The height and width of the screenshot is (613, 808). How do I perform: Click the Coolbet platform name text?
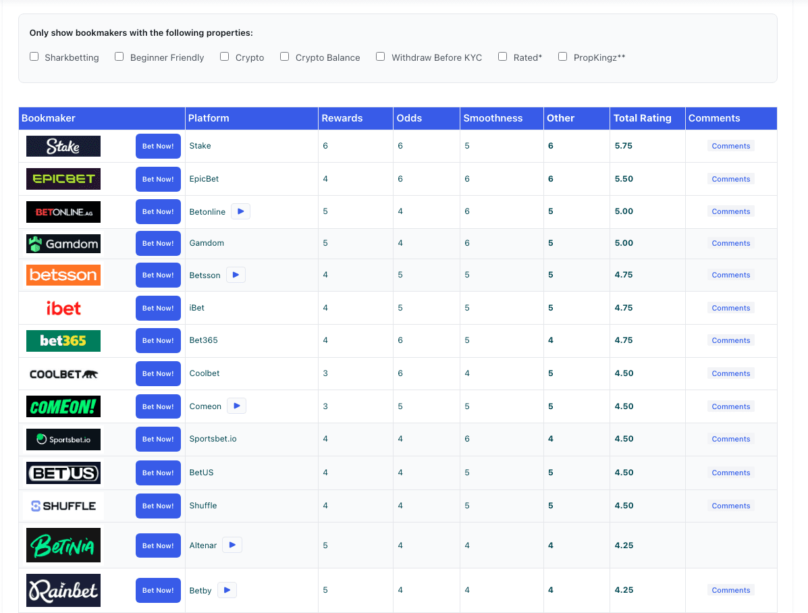point(205,373)
